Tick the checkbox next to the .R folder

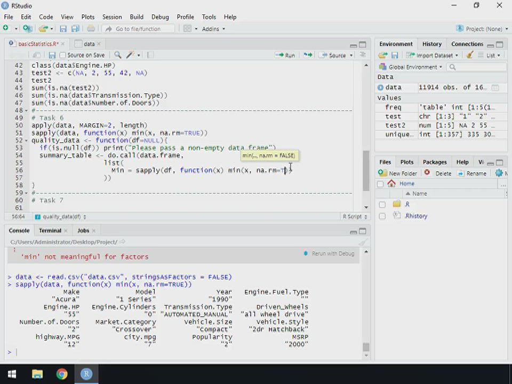382,204
